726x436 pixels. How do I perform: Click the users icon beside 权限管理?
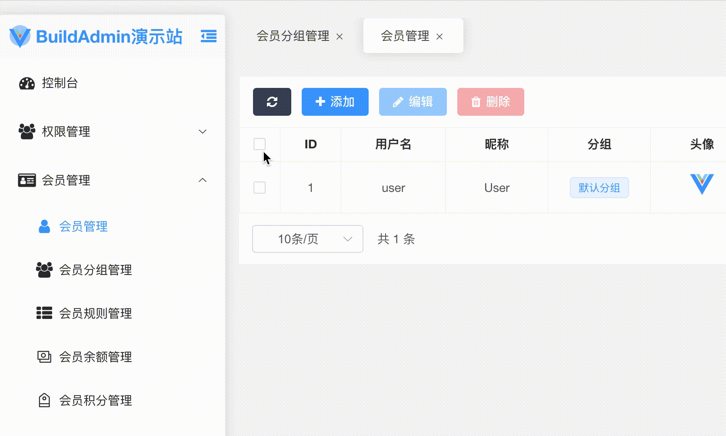tap(27, 131)
